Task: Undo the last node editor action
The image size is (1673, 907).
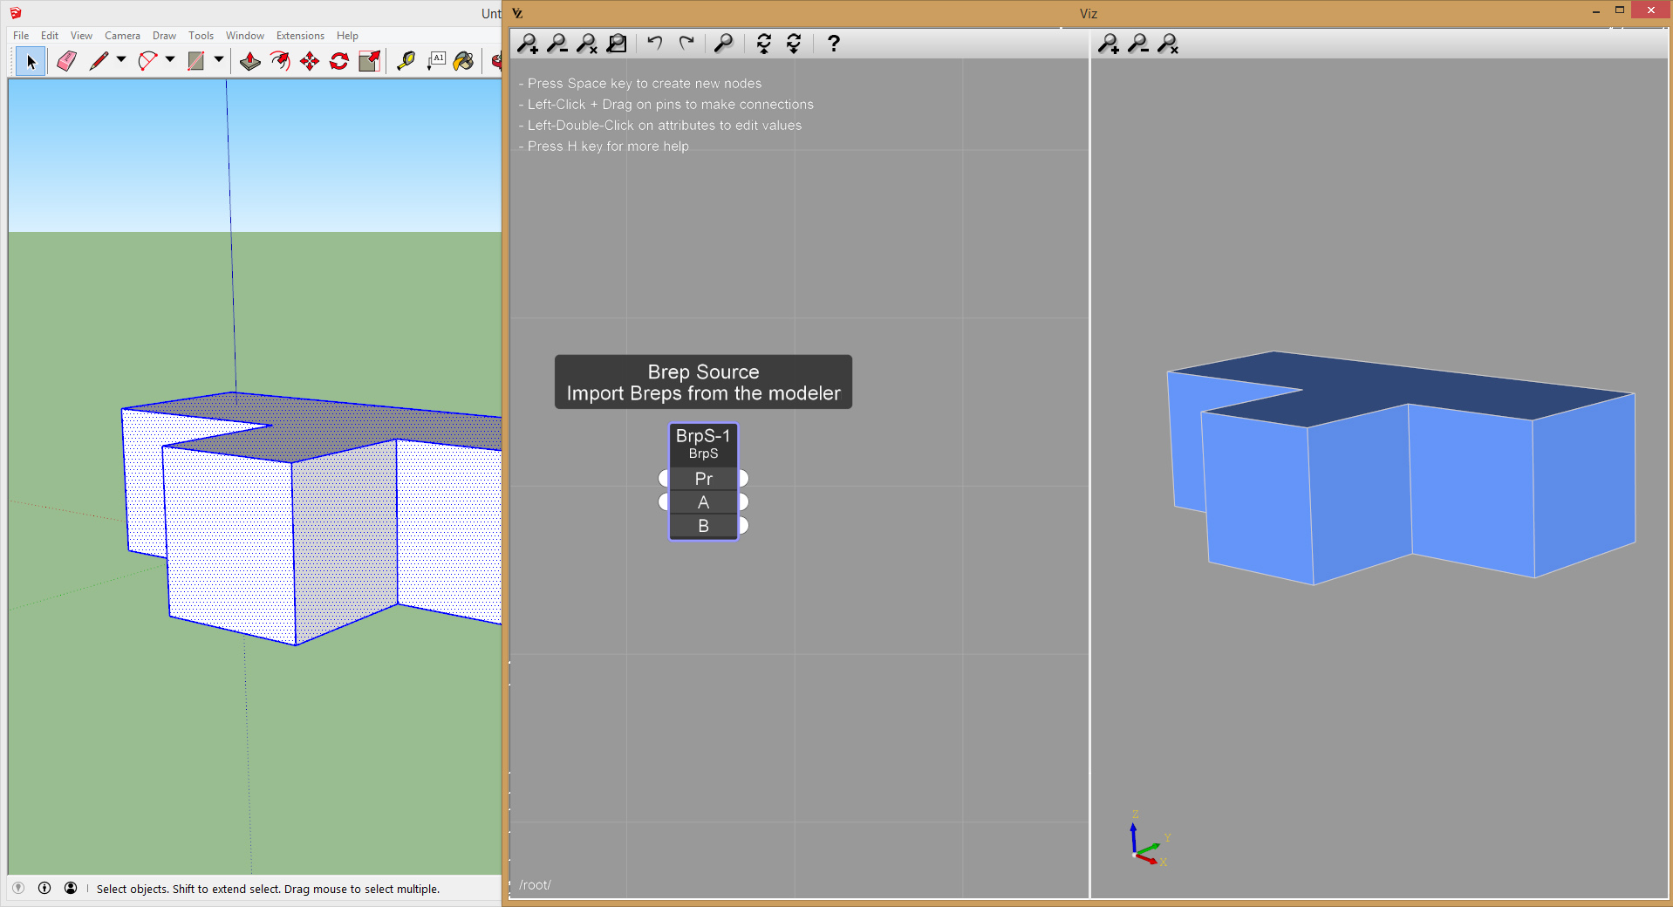Action: 655,44
